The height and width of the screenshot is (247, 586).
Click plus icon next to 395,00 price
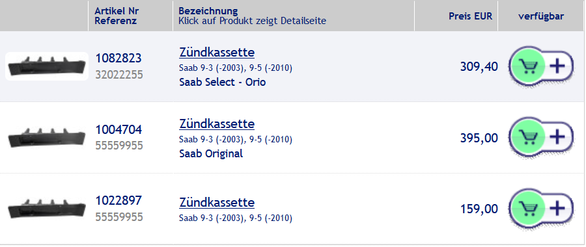[x=557, y=137]
